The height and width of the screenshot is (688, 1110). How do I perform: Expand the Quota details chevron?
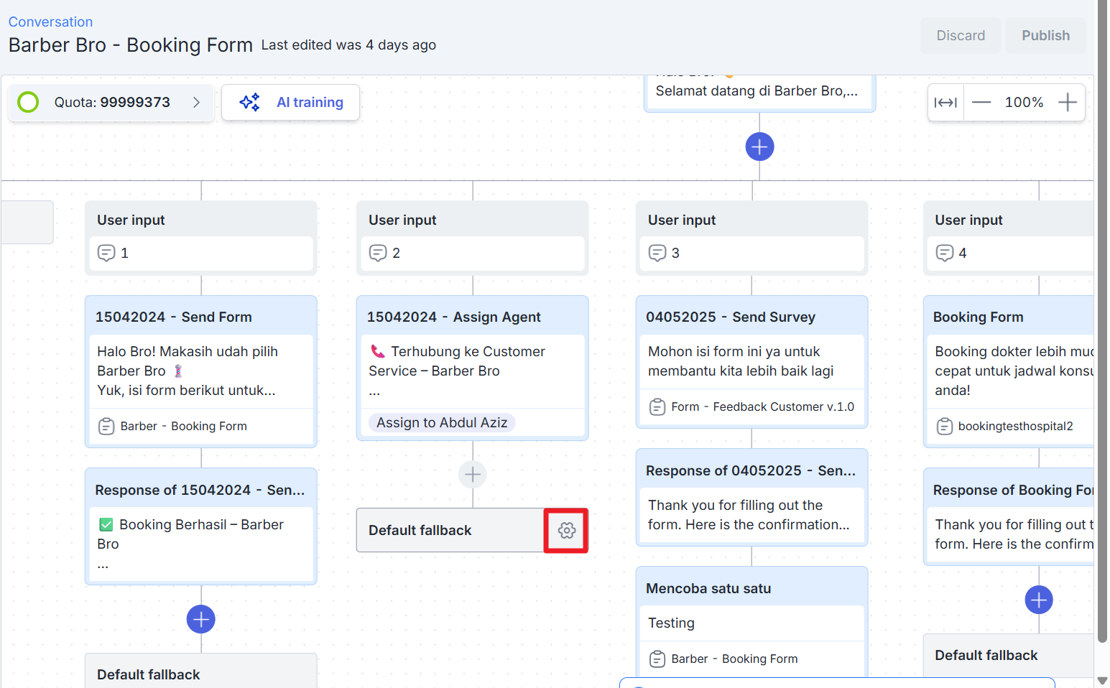point(196,103)
